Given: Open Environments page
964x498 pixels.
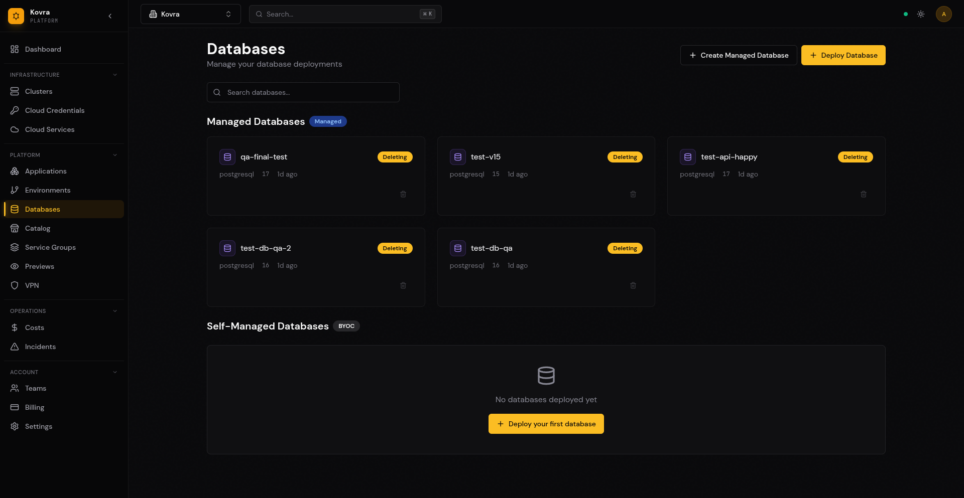Looking at the screenshot, I should (64, 190).
